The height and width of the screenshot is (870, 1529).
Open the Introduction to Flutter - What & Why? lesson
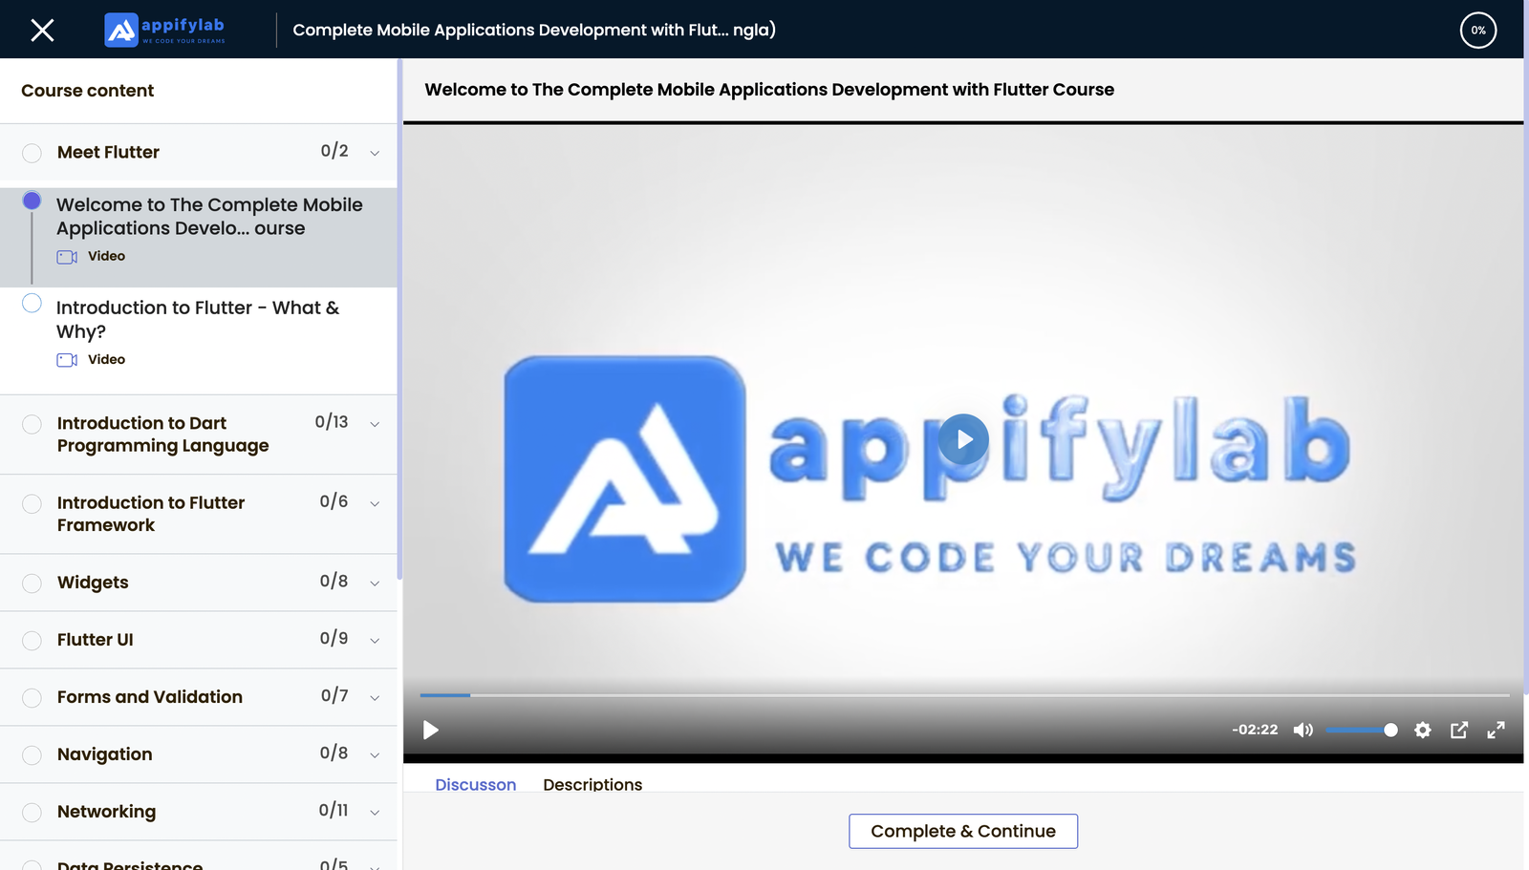click(x=198, y=319)
